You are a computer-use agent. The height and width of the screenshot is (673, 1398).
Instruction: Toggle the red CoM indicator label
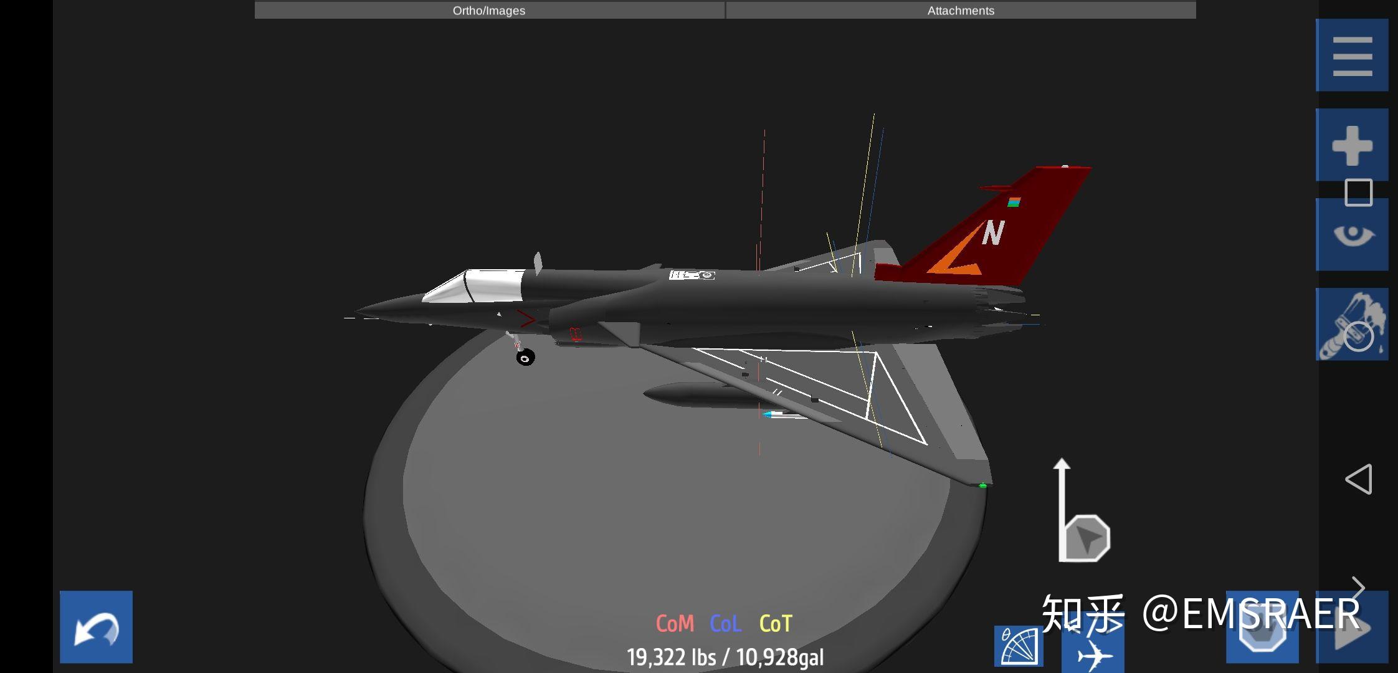[x=675, y=624]
